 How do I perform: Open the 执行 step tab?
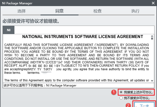[135, 11]
